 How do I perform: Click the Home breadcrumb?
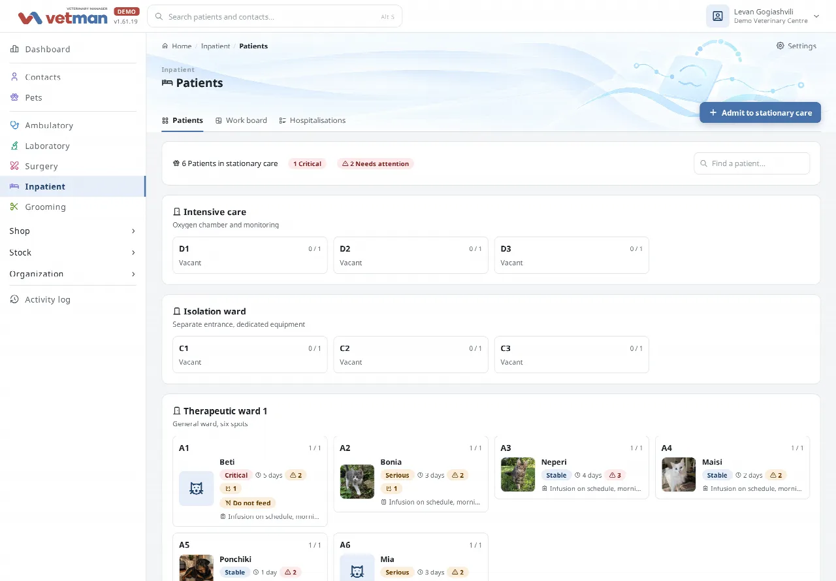(177, 46)
